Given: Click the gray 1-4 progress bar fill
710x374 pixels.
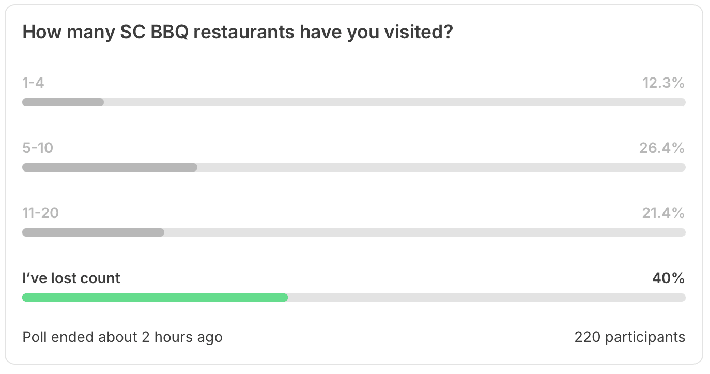Looking at the screenshot, I should click(63, 102).
